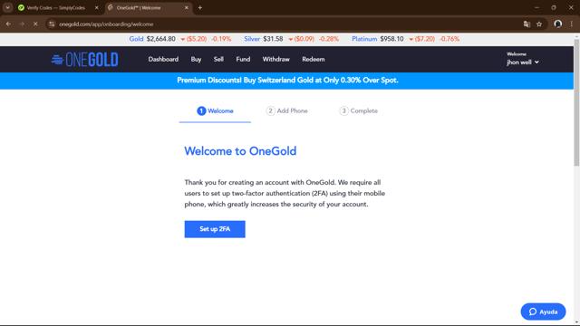Click the Gold change -0.19% value
This screenshot has width=580, height=326.
click(x=221, y=39)
